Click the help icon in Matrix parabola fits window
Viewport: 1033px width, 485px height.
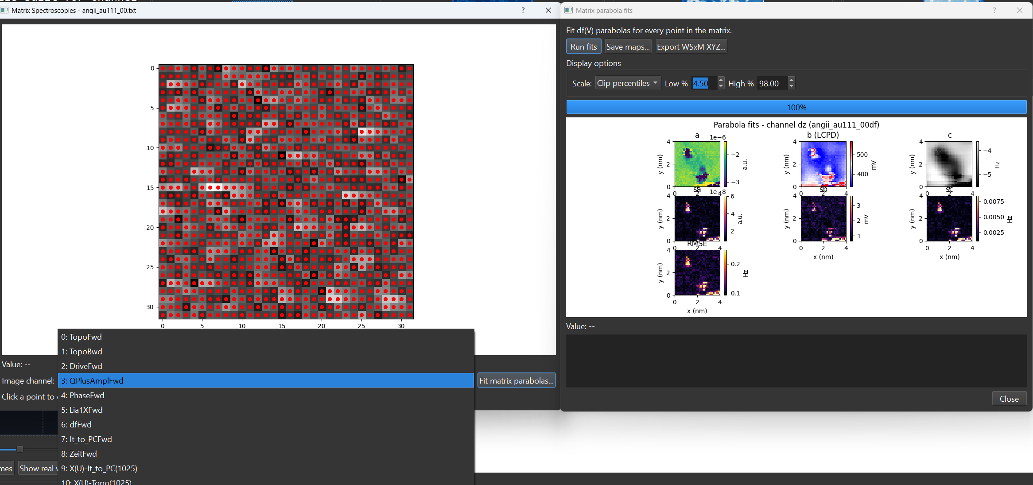[x=994, y=10]
